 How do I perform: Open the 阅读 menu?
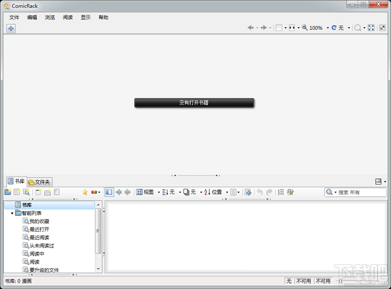68,17
